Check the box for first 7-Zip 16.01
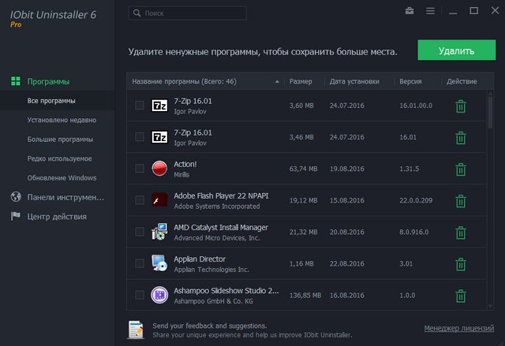This screenshot has width=505, height=346. (x=140, y=105)
